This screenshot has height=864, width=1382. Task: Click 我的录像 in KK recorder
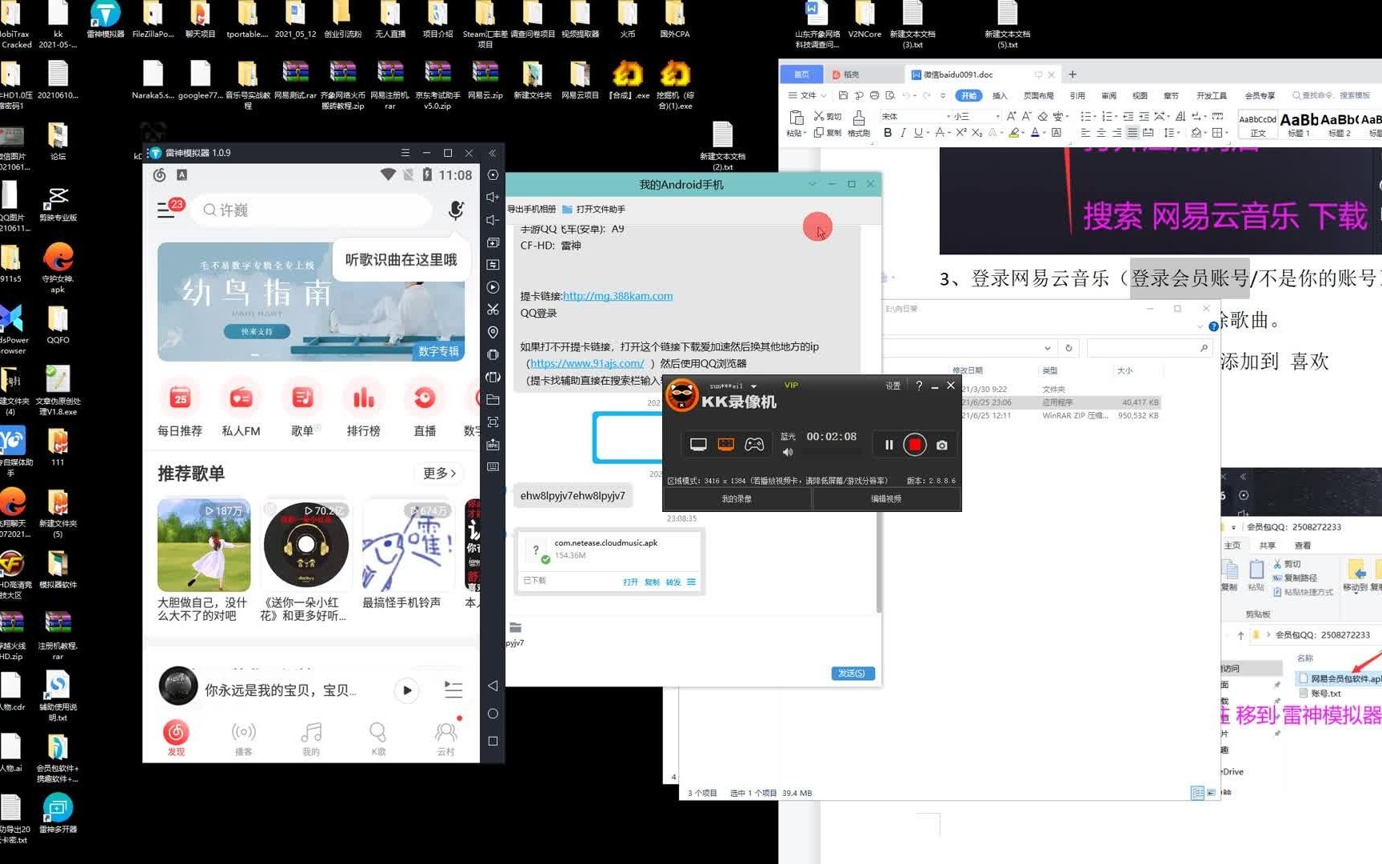pos(737,498)
